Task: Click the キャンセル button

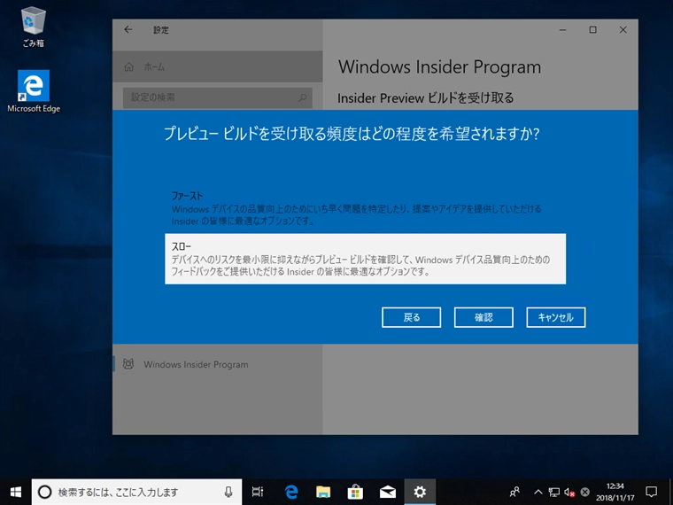Action: [x=556, y=317]
